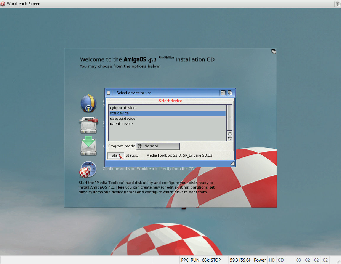Click the boing ball CD icon

[88, 170]
